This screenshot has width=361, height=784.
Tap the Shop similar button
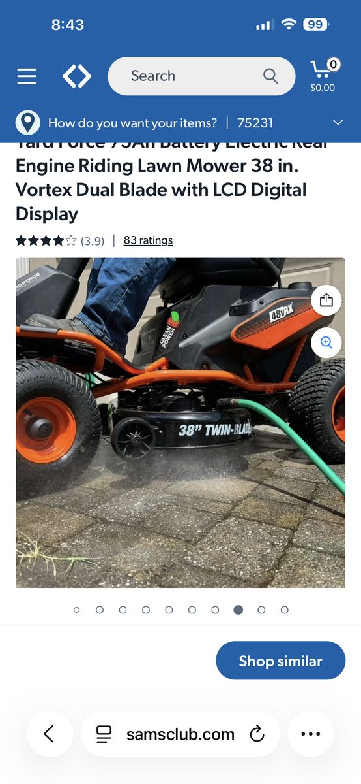[x=280, y=661]
